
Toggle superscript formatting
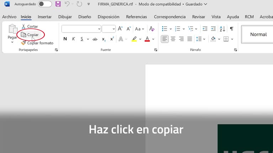112,39
